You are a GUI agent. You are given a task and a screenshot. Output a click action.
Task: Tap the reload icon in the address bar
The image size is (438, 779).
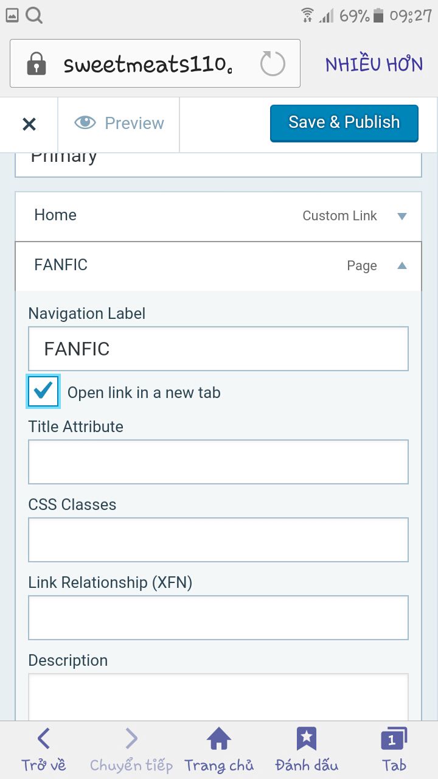coord(272,63)
